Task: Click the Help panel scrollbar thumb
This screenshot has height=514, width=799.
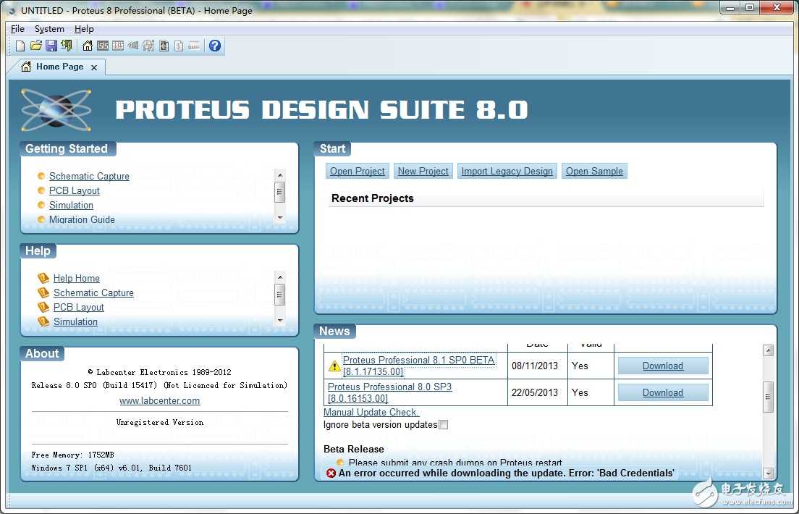Action: click(280, 295)
